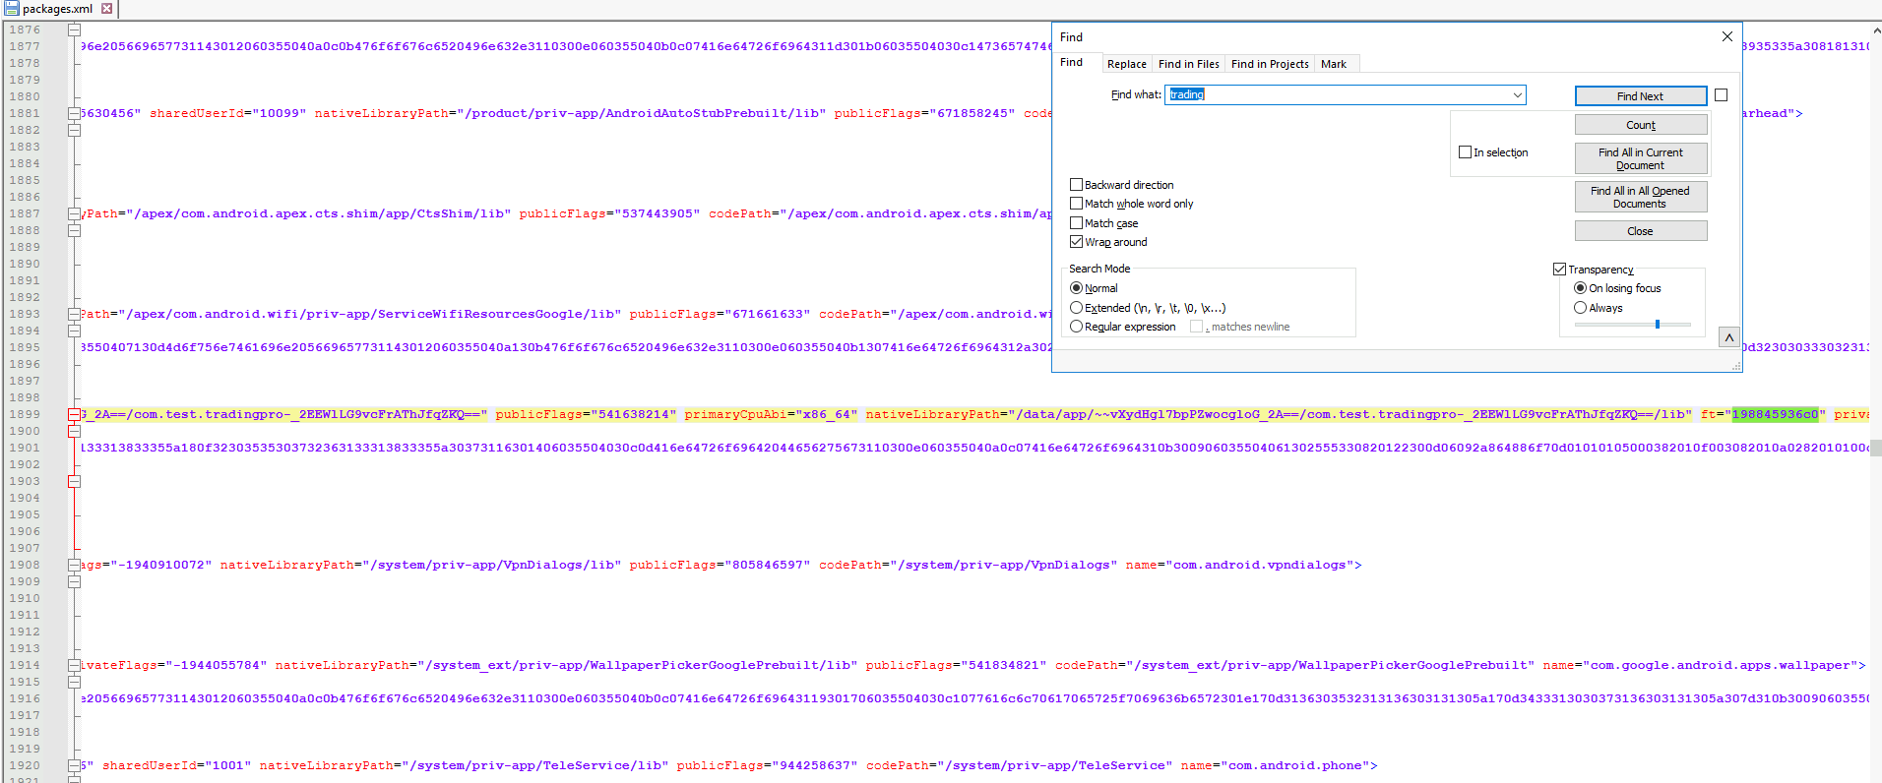This screenshot has width=1882, height=783.
Task: Click line number 1908 in the margin
Action: [25, 565]
